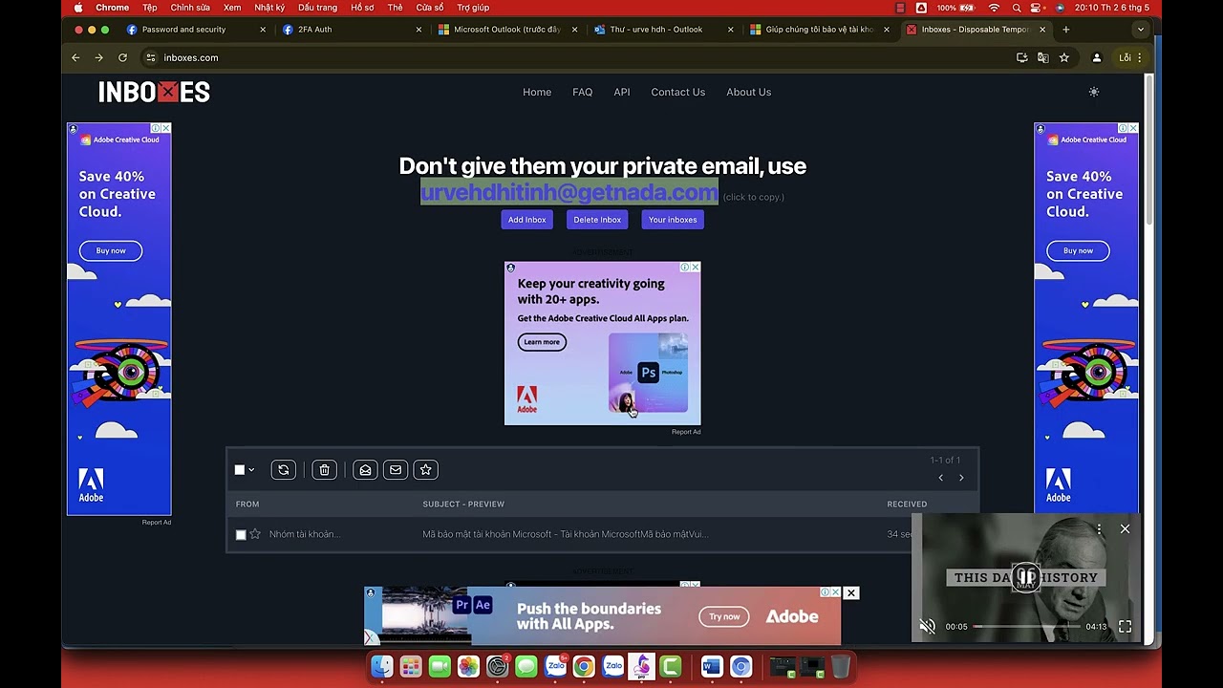Go to the previous page arrow of inbox
This screenshot has width=1223, height=688.
coord(941,478)
